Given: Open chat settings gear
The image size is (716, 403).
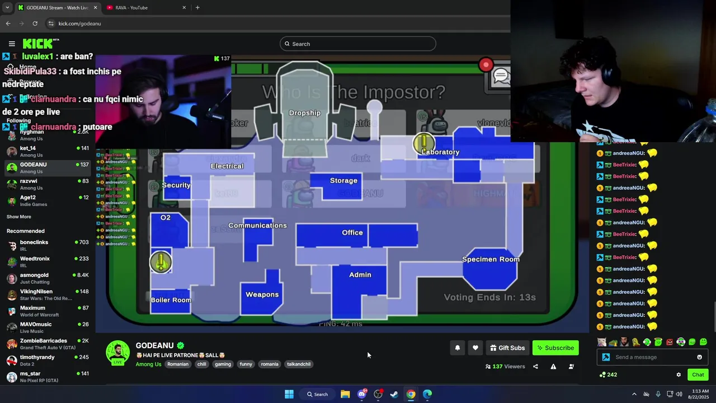Looking at the screenshot, I should click(679, 374).
